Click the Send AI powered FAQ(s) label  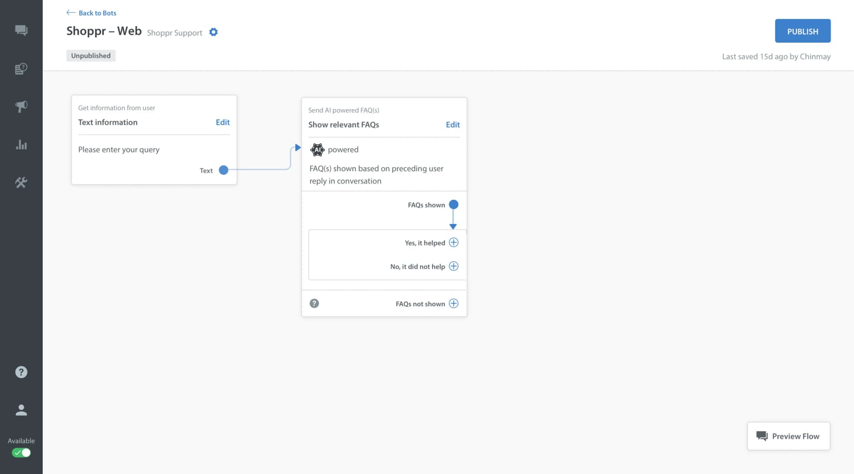(x=344, y=110)
